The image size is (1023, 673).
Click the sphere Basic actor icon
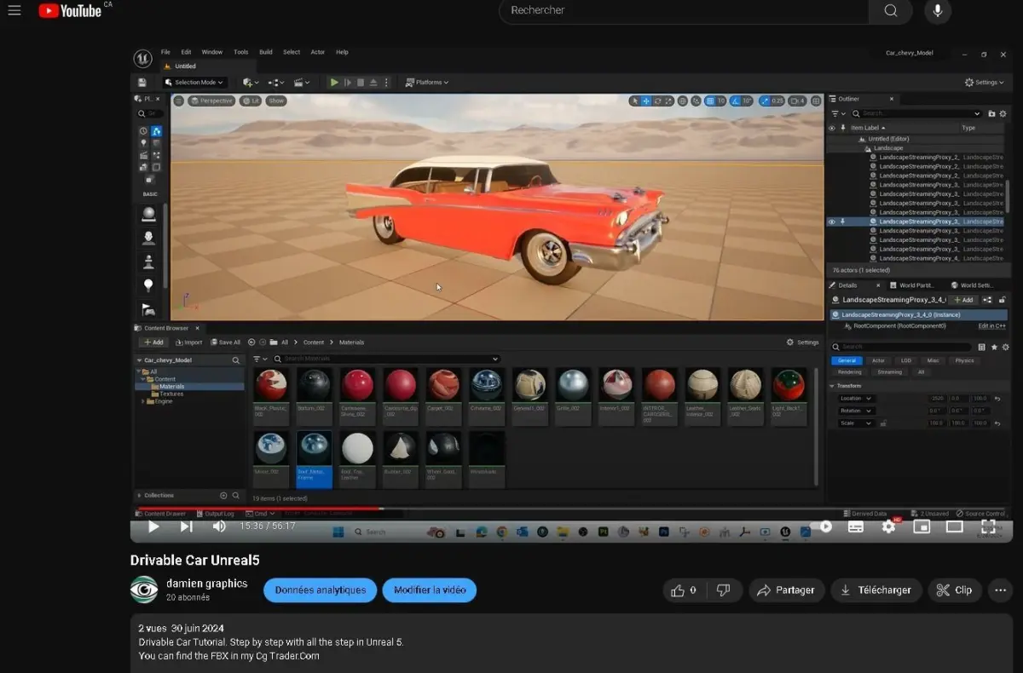[x=148, y=213]
